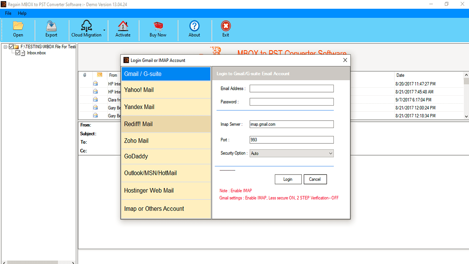Open the Help menu
Screen dimensions: 469x264
tap(22, 13)
